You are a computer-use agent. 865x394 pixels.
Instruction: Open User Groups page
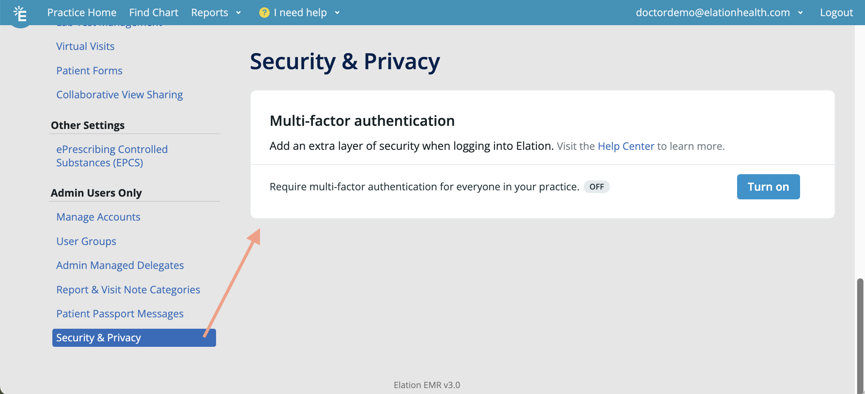86,241
